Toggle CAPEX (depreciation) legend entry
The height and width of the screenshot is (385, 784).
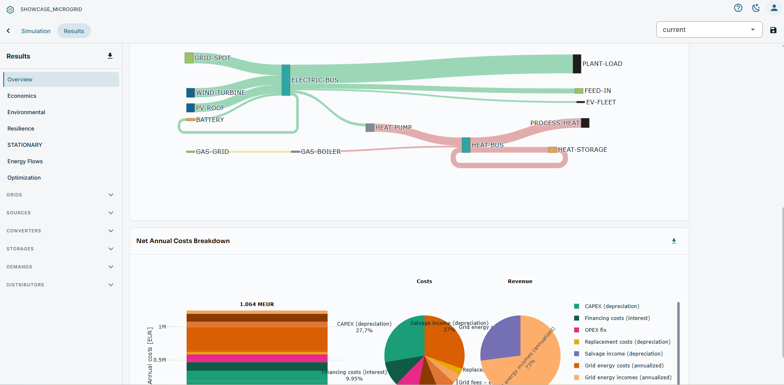click(607, 306)
